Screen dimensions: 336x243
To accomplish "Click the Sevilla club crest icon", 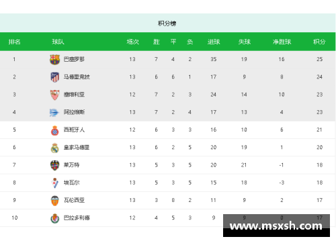I will (54, 95).
